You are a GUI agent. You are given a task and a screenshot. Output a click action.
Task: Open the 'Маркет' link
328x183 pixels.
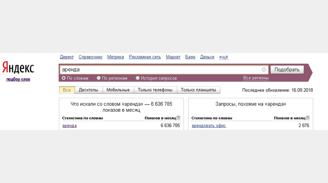tap(173, 57)
